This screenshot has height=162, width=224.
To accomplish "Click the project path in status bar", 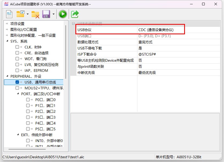I will pos(43,157).
